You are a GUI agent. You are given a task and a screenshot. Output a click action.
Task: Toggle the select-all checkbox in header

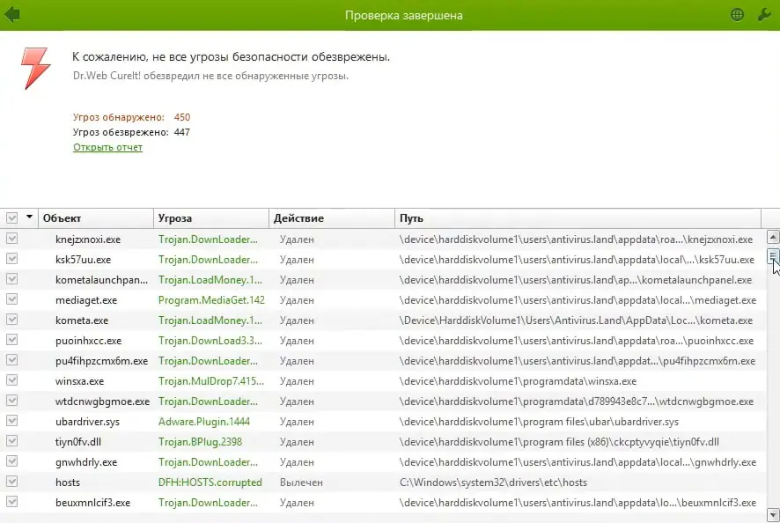(12, 218)
